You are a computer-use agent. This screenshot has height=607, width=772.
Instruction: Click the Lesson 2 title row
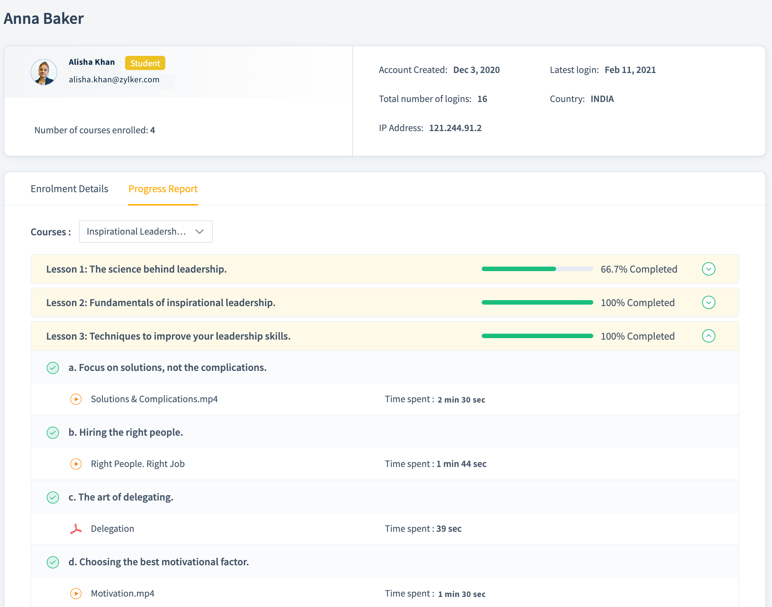click(x=161, y=303)
